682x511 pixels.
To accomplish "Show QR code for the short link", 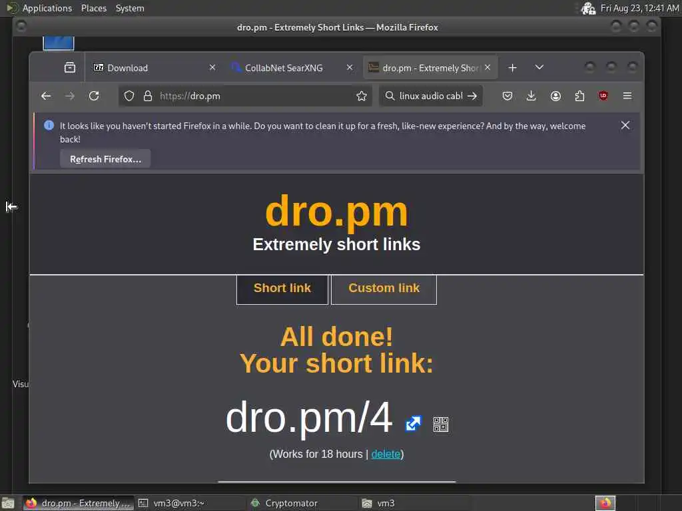I will (x=441, y=424).
